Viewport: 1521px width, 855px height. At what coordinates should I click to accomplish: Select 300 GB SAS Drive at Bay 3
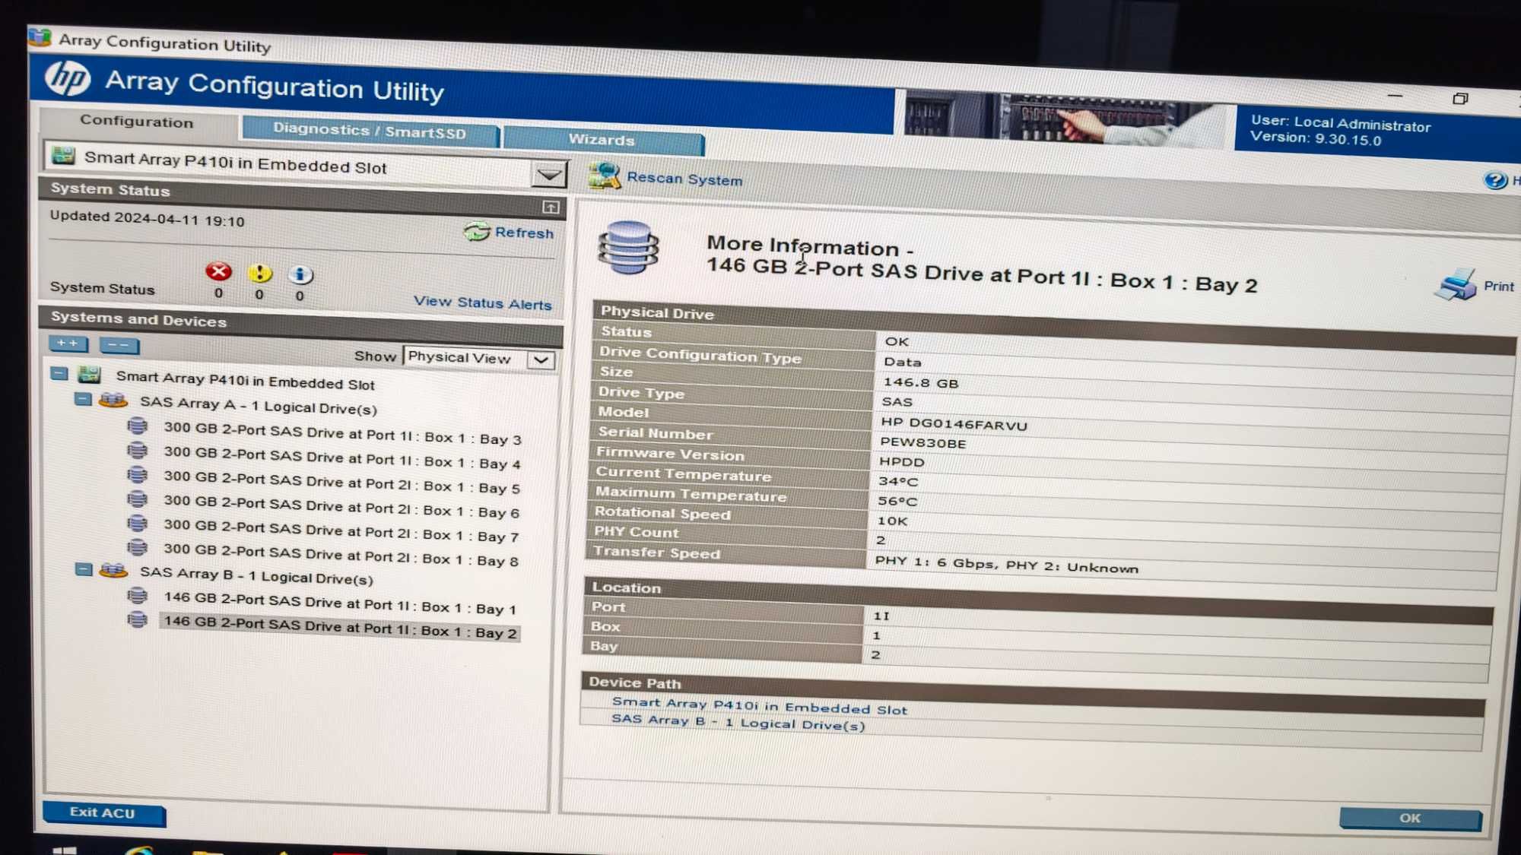342,433
